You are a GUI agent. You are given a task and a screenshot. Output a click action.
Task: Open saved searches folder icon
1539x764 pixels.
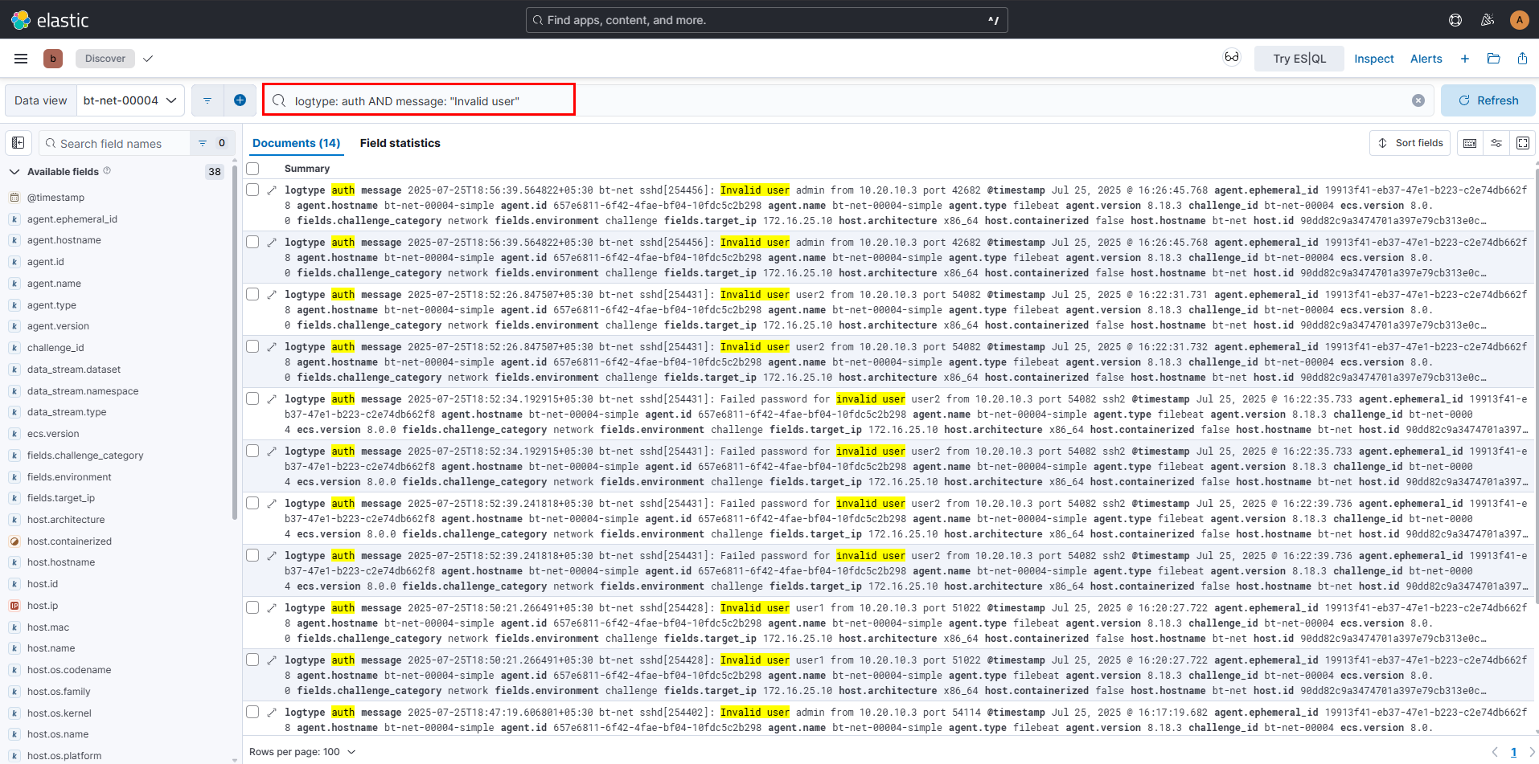[1494, 59]
